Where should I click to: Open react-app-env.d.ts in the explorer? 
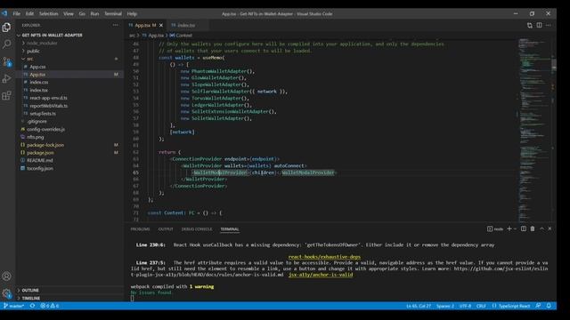pyautogui.click(x=48, y=98)
